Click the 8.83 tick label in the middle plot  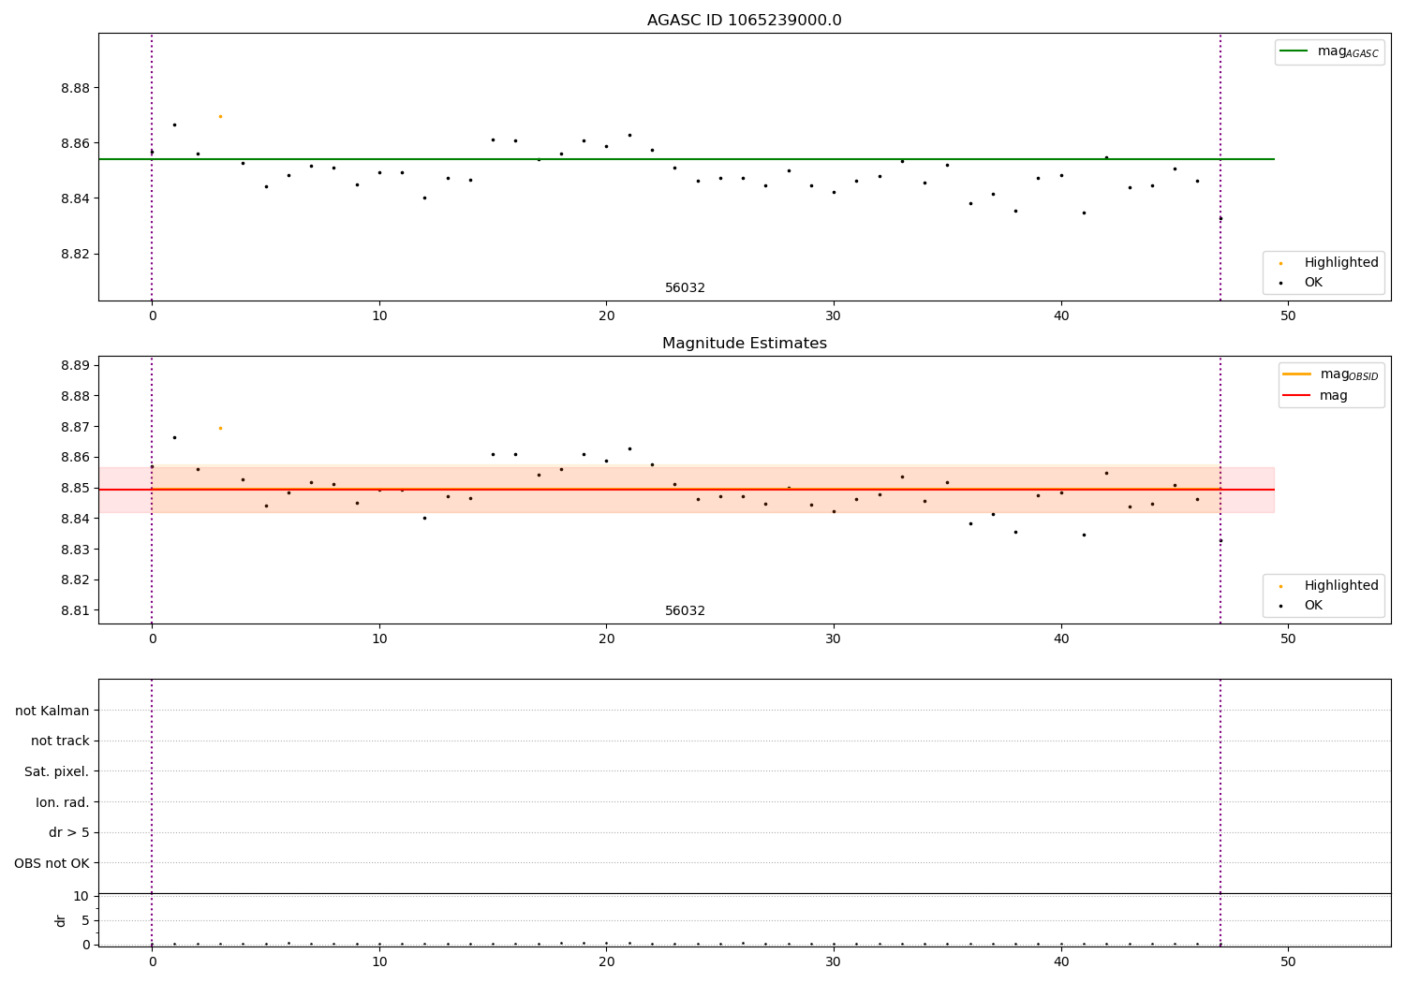tap(75, 550)
